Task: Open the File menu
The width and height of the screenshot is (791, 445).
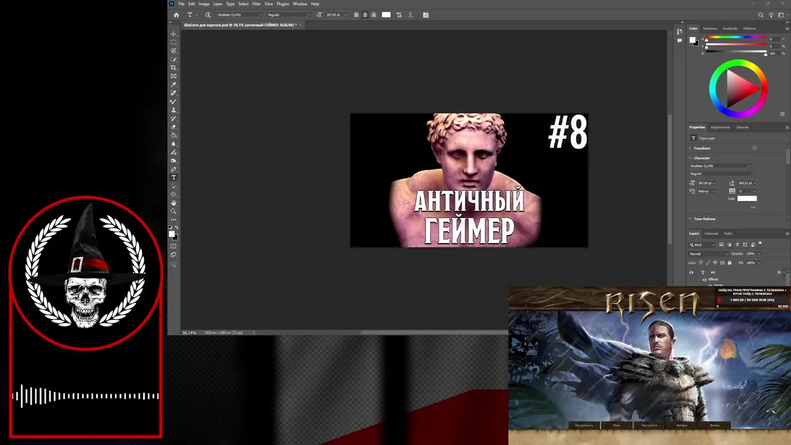Action: point(181,4)
